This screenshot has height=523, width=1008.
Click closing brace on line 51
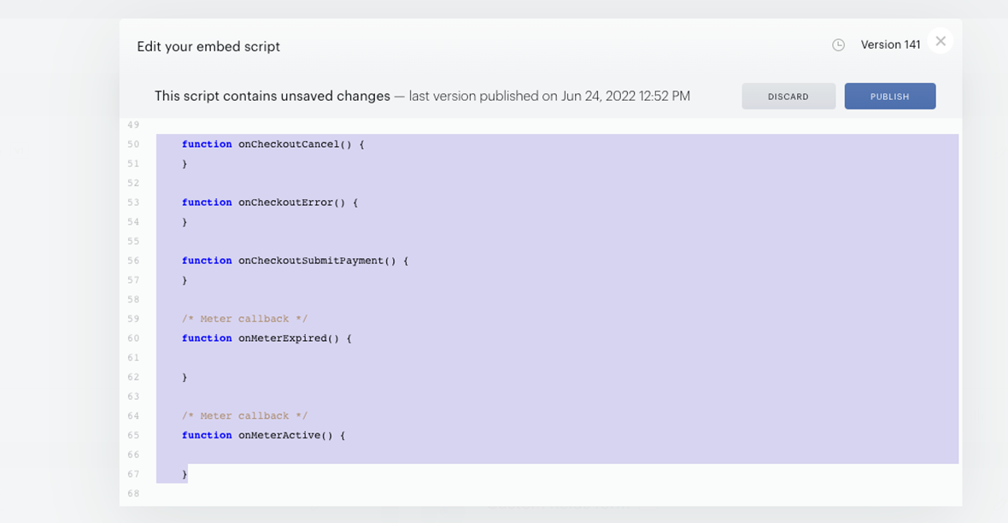coord(185,164)
